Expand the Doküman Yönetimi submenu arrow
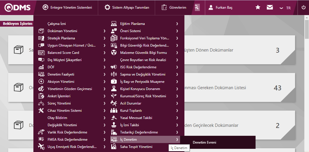The height and width of the screenshot is (152, 309). coord(104,31)
